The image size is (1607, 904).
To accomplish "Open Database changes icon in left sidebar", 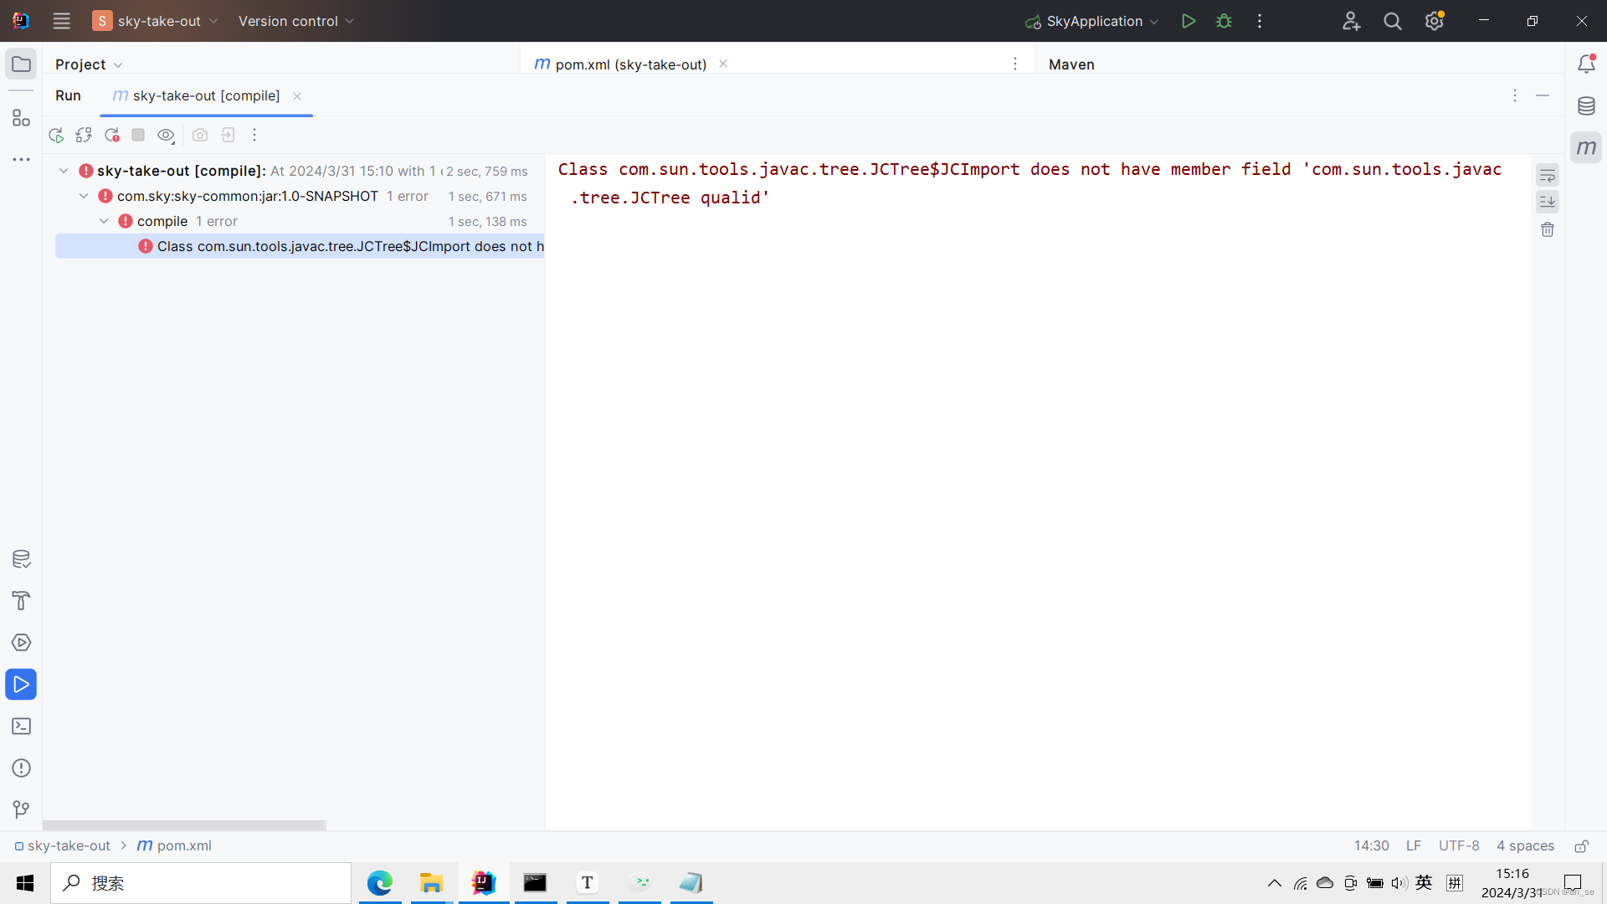I will point(22,559).
